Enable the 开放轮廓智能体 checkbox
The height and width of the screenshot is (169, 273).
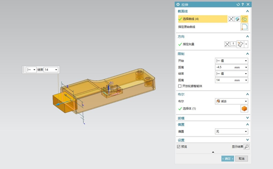180,86
